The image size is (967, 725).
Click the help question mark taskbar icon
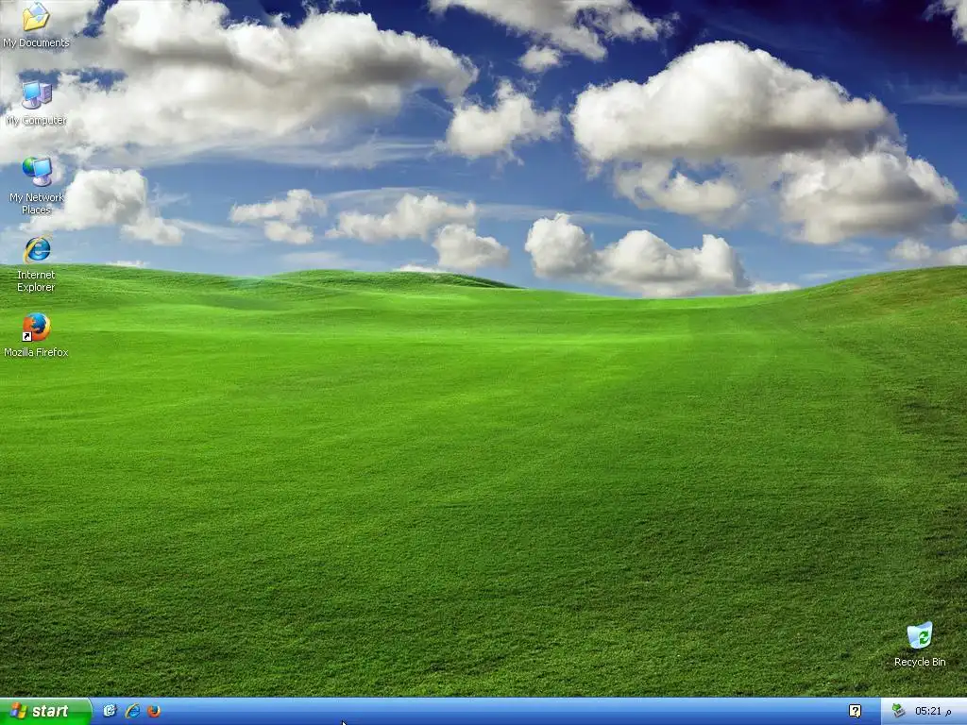click(855, 711)
